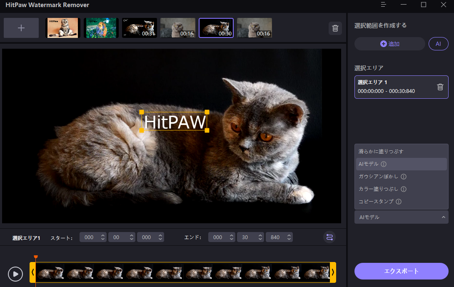Viewport: 454px width, 287px height.
Task: Delete 選択エリア 1 with its trash icon
Action: click(440, 87)
